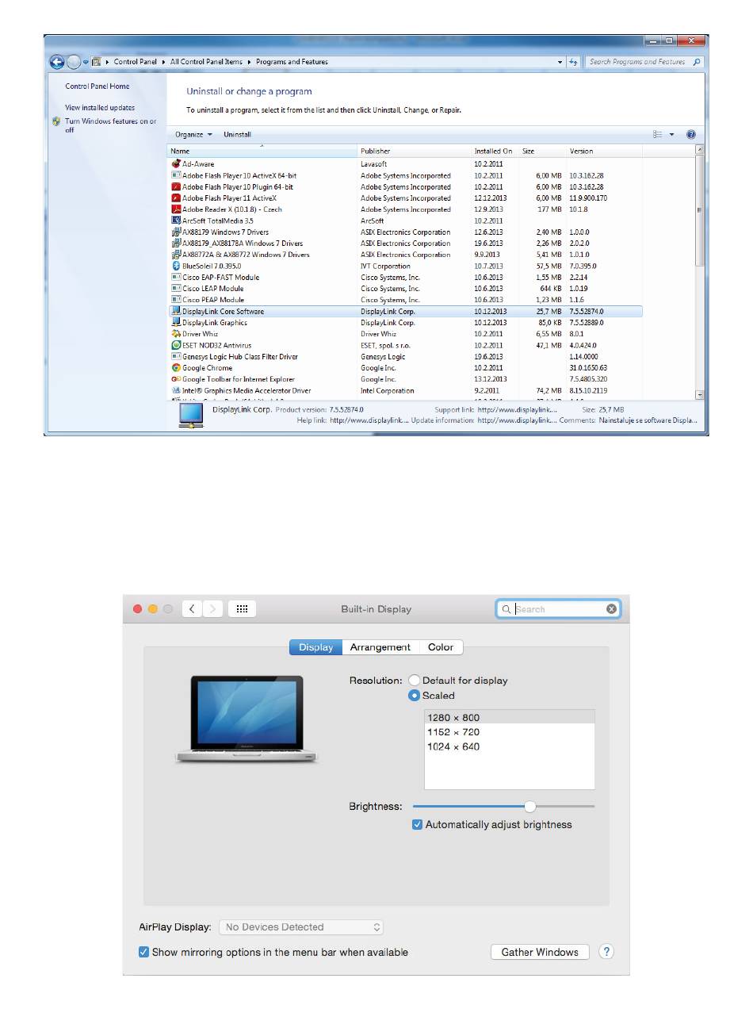Image resolution: width=753 pixels, height=1032 pixels.
Task: Click the BlueSoleil Bluetooth icon
Action: [176, 266]
